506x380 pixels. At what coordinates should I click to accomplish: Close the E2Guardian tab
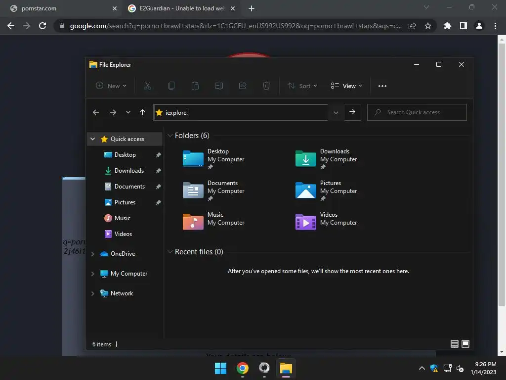click(x=233, y=8)
